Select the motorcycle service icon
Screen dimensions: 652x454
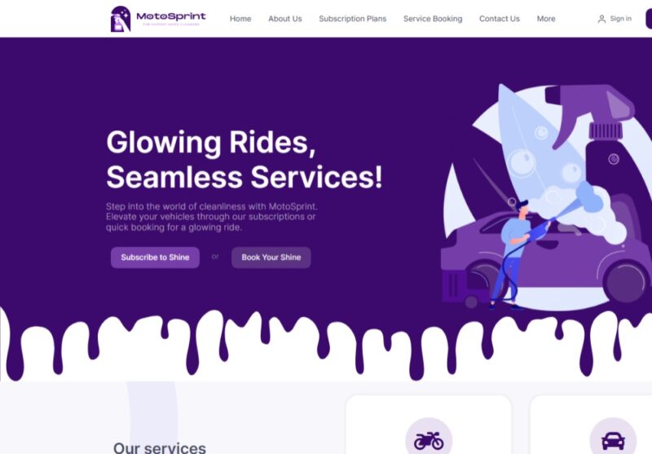(x=429, y=441)
